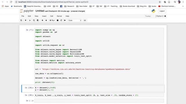Screen dimensions: 186x104
Task: Click the cell with X = dataset[:,0:48]
Action: click(99, 89)
